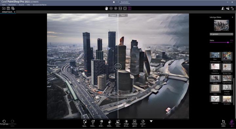Adjust the Stärke strength slider
The width and height of the screenshot is (236, 129).
[x=221, y=42]
